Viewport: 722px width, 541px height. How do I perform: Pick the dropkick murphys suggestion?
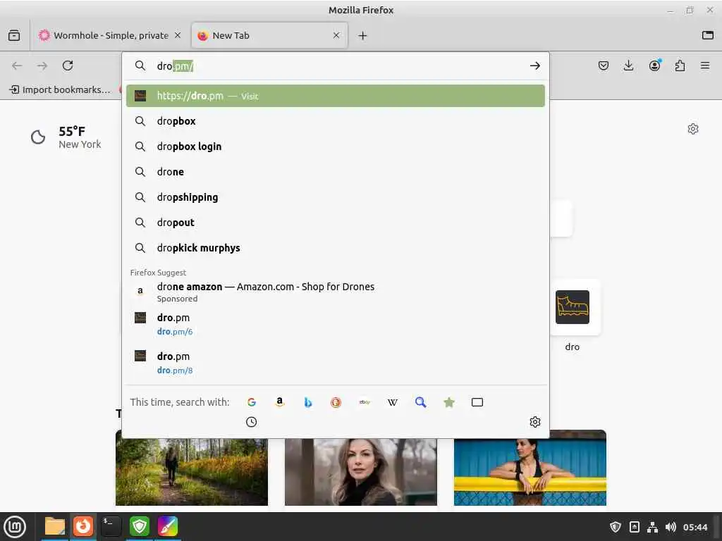pyautogui.click(x=335, y=247)
